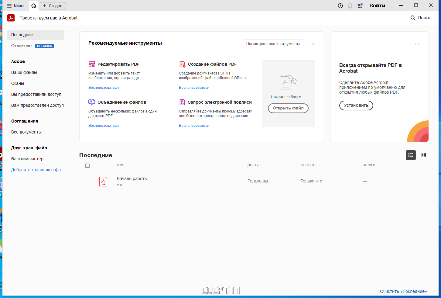Click the Начало работы PDF file icon
Screen dimensions: 441x298
pos(103,182)
